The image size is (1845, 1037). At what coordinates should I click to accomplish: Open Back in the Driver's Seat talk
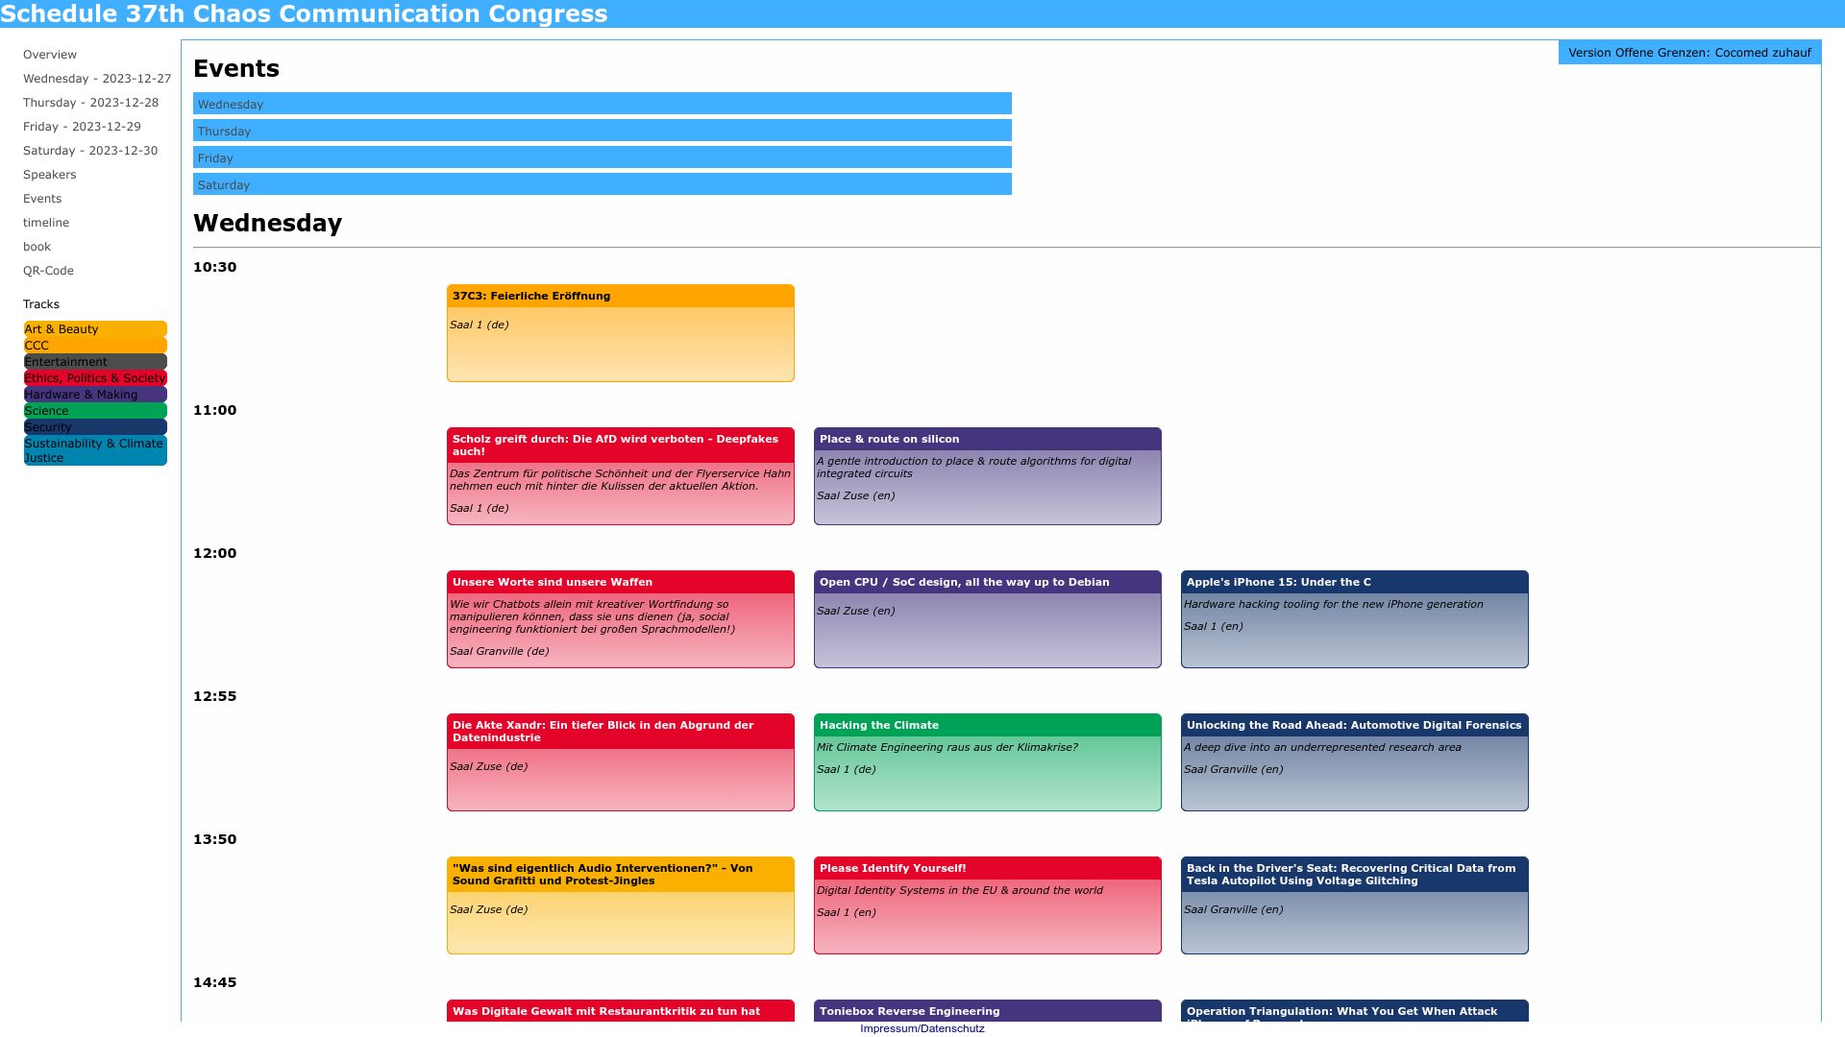click(1355, 905)
